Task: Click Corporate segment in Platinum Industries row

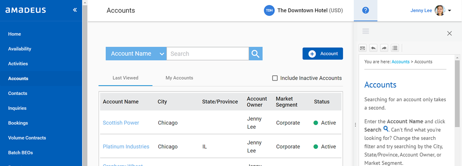Action: click(x=288, y=147)
